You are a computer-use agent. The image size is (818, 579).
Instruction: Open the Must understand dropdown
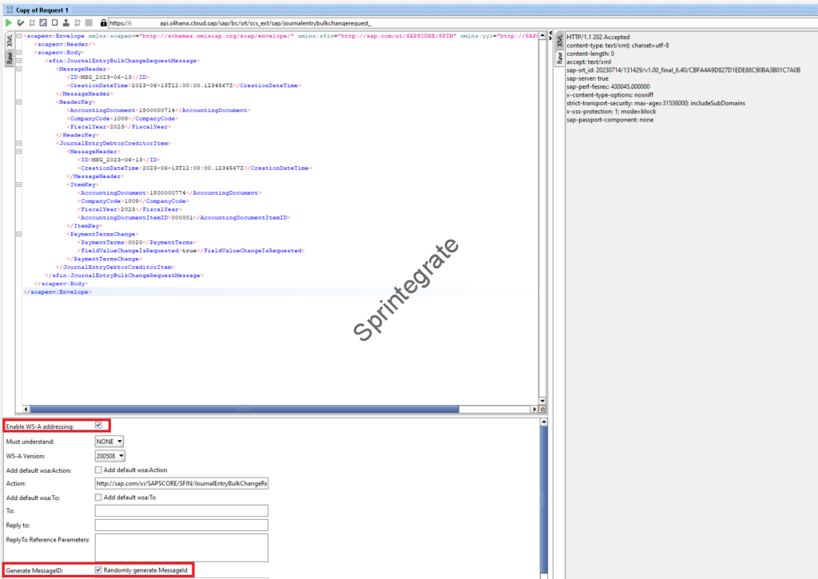[109, 441]
